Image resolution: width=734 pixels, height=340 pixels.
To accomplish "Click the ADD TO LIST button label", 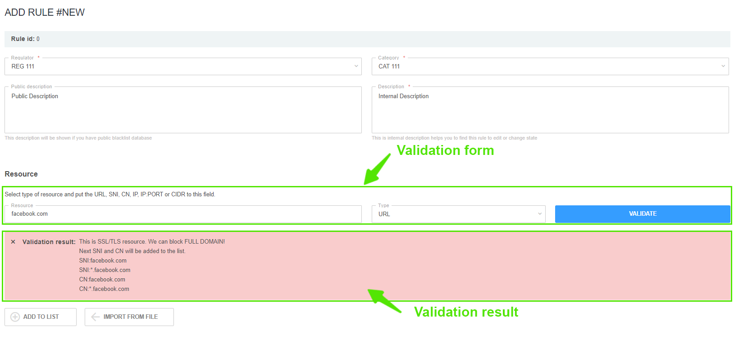I will 41,317.
